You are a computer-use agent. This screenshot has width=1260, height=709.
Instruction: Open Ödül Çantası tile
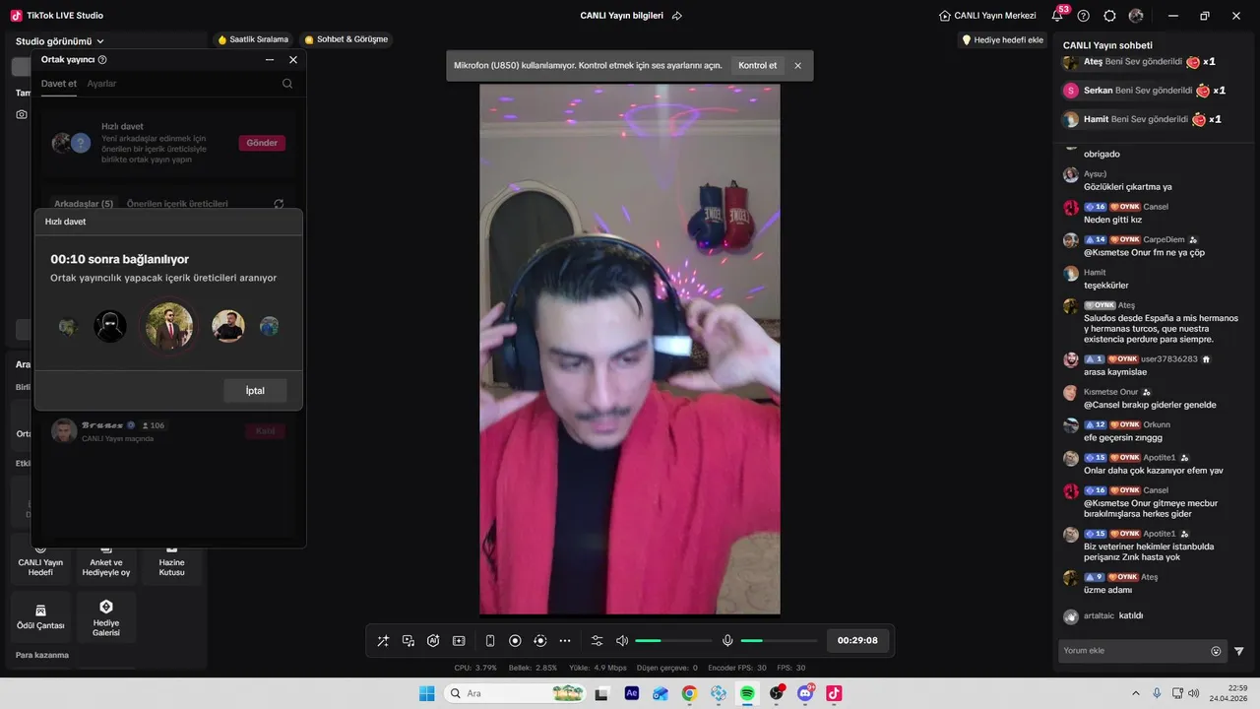[x=40, y=617]
